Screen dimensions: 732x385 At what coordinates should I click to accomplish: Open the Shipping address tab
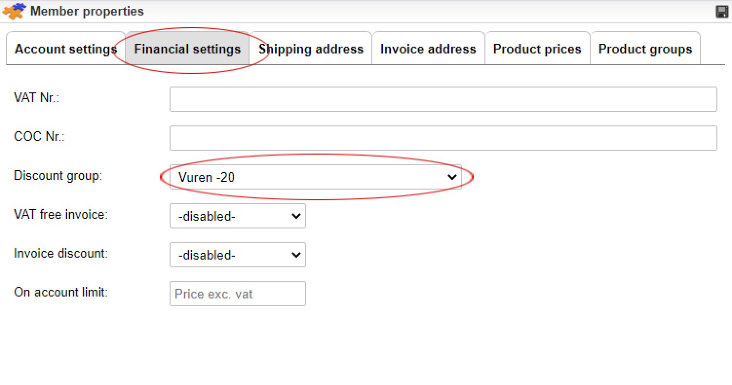tap(310, 49)
